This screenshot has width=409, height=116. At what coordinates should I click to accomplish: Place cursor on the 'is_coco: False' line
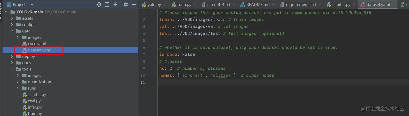pyautogui.click(x=177, y=55)
